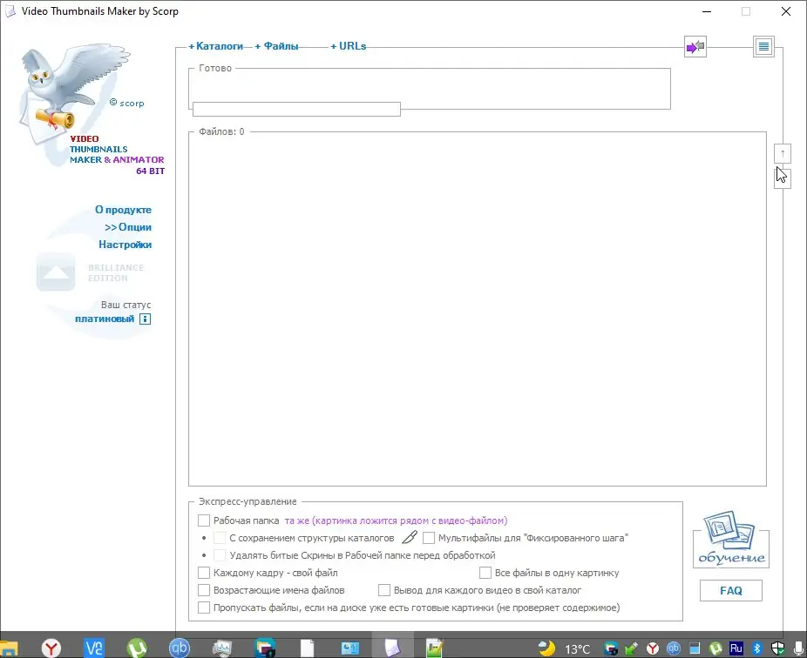The width and height of the screenshot is (807, 658).
Task: Enable Вывод для каждого видео в свой каталог
Action: tap(384, 590)
